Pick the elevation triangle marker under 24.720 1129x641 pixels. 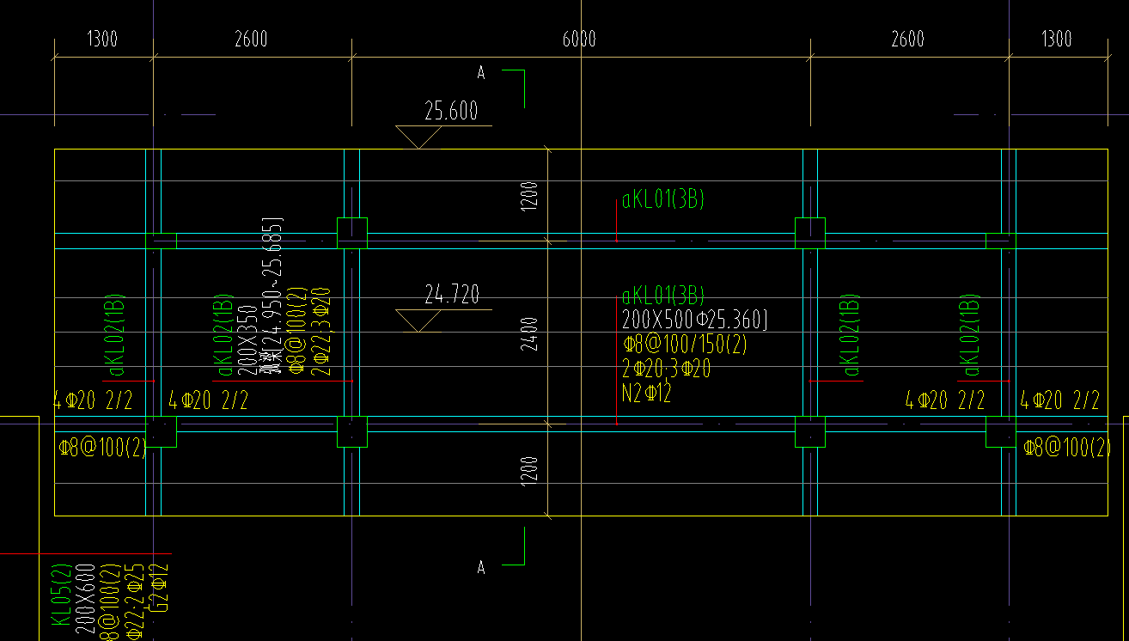pos(418,321)
